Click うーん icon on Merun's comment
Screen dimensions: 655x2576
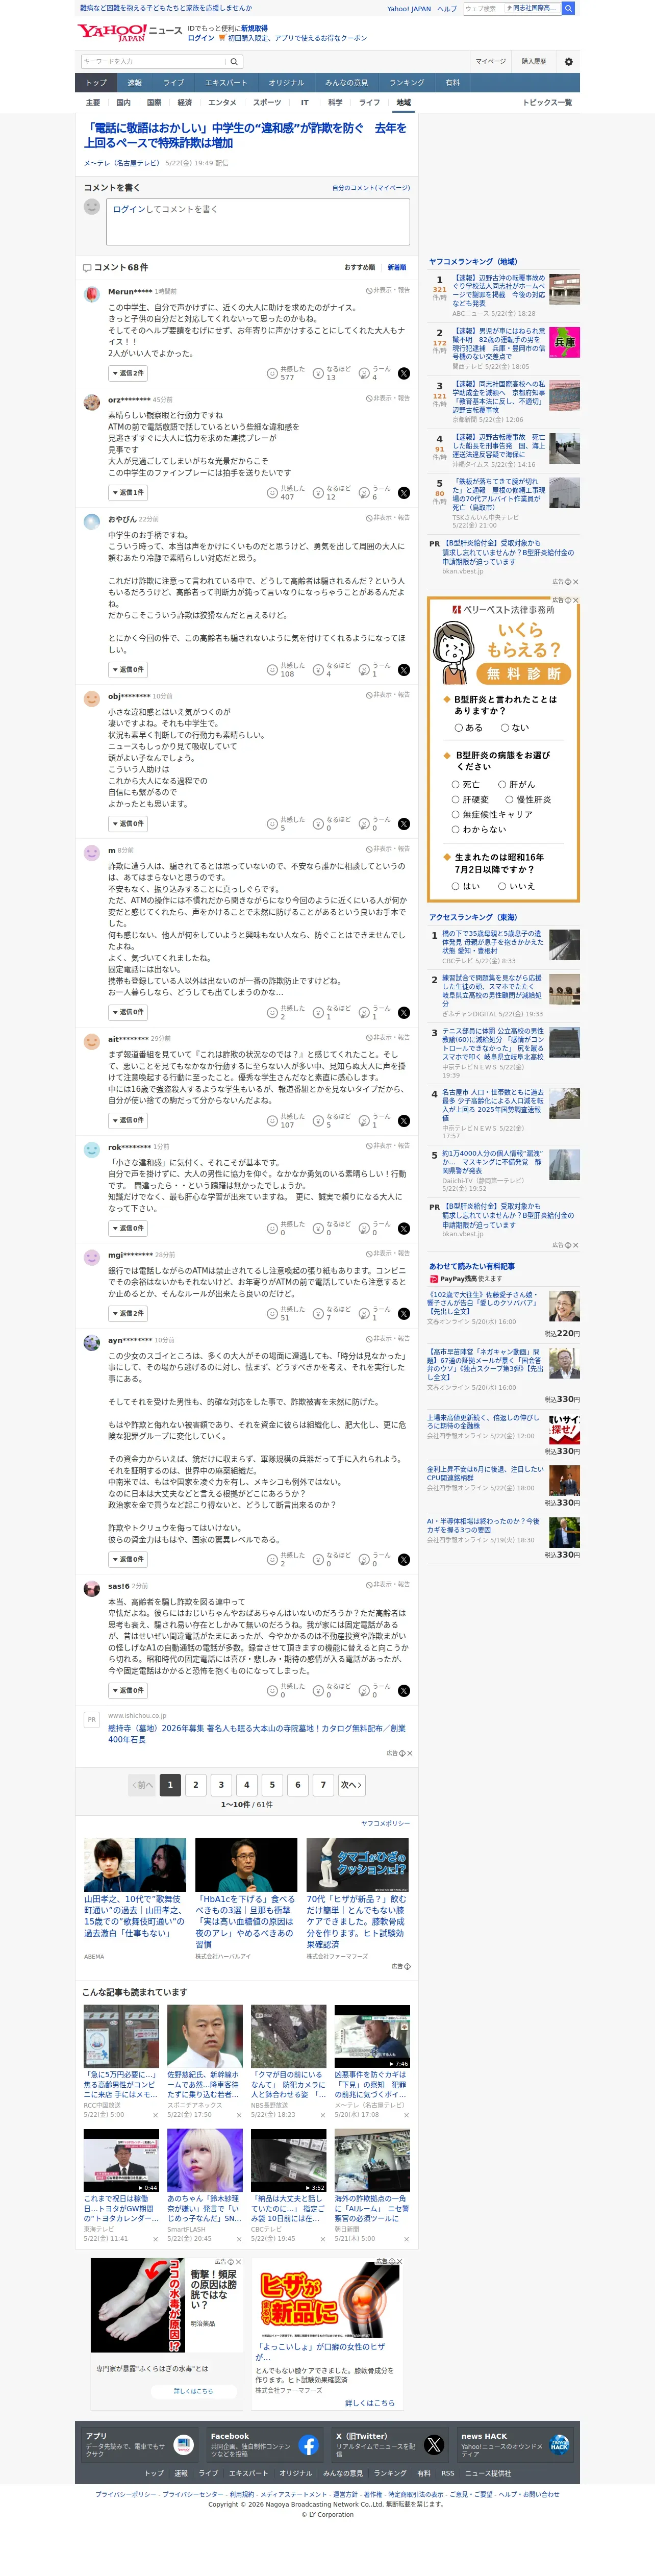point(364,373)
